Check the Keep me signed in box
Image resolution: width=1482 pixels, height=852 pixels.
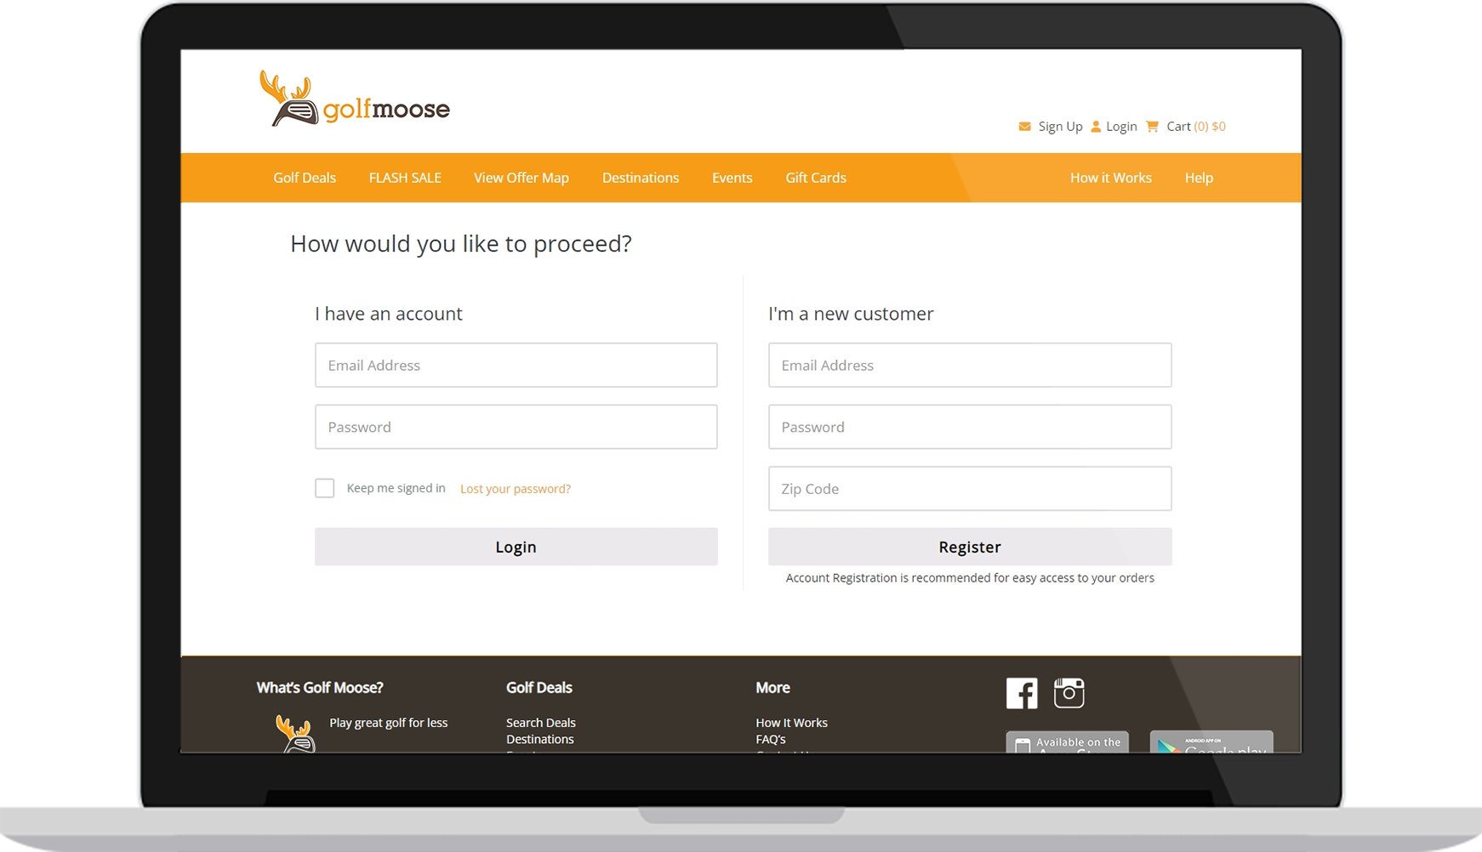point(324,488)
